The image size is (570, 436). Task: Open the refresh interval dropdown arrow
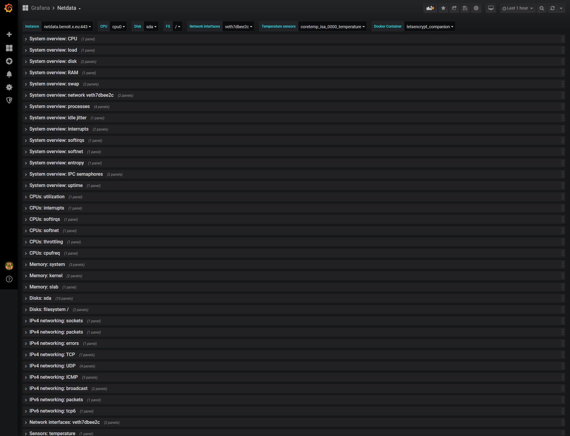561,8
